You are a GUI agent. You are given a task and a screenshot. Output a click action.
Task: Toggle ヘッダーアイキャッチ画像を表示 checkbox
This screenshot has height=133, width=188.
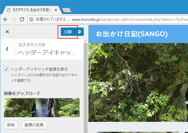tap(6, 69)
